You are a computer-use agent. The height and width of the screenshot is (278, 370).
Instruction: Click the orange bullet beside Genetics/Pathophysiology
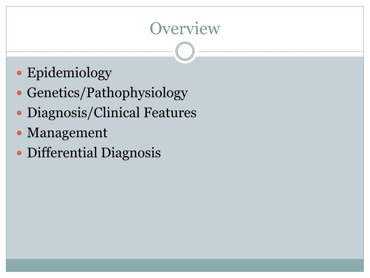tap(20, 93)
